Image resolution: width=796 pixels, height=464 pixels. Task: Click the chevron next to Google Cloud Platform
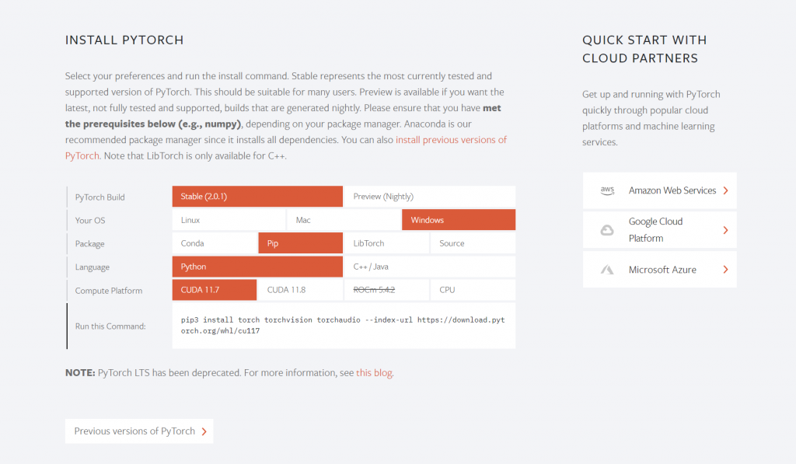click(x=725, y=230)
